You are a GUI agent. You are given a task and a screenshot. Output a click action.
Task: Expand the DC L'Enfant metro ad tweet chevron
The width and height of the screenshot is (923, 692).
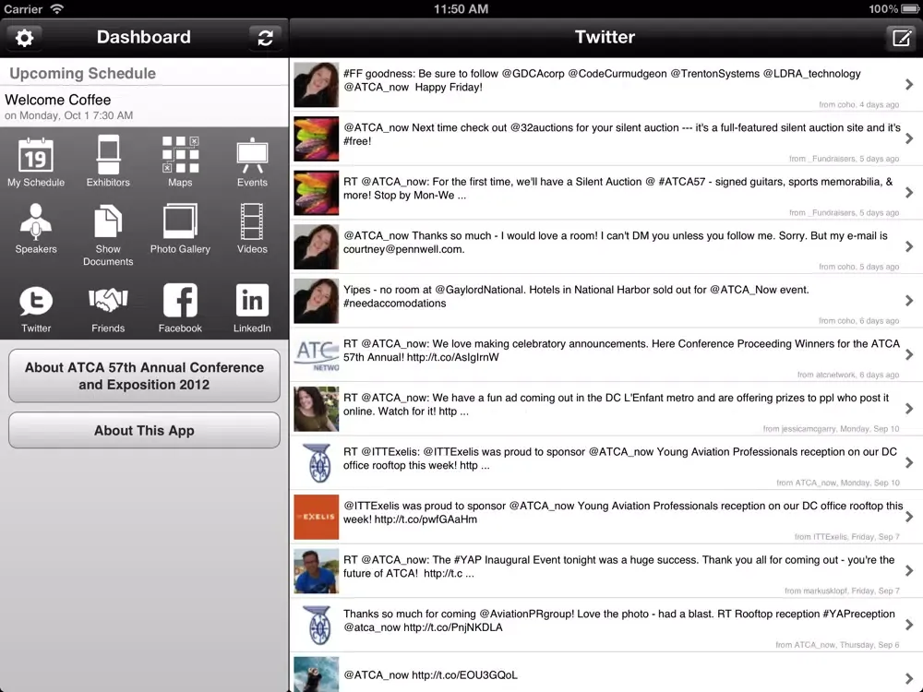pyautogui.click(x=909, y=409)
